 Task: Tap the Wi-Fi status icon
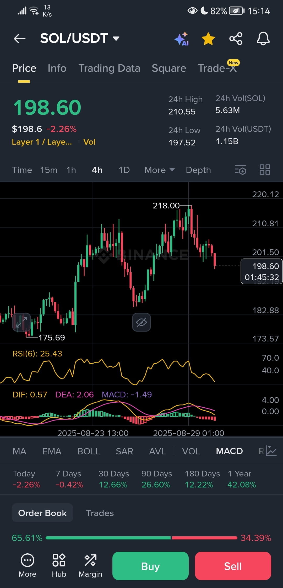pyautogui.click(x=34, y=11)
